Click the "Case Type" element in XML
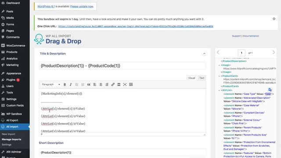281x158 pixels. point(249,94)
